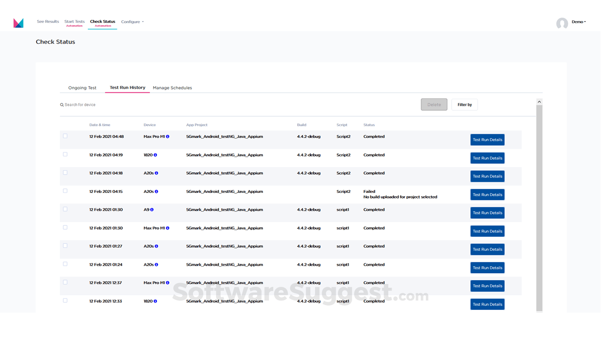The width and height of the screenshot is (601, 338).
Task: Open the user avatar icon
Action: point(562,23)
